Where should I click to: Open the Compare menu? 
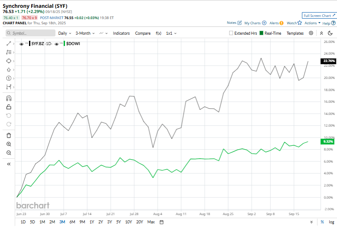[x=143, y=33]
